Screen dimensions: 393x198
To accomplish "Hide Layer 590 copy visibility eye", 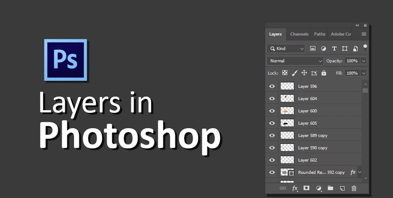I will (x=272, y=148).
